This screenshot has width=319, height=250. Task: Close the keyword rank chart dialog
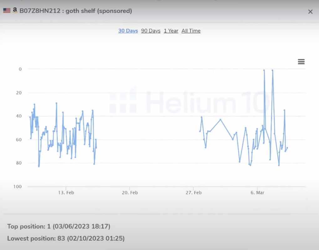(x=310, y=12)
